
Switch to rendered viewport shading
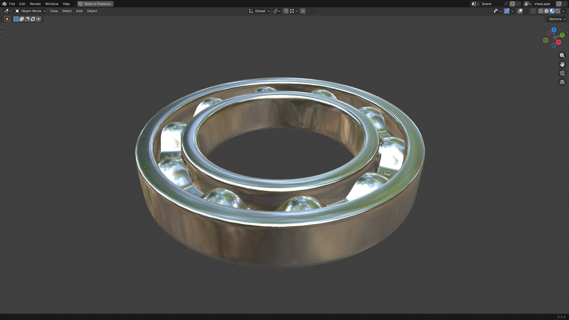point(558,11)
